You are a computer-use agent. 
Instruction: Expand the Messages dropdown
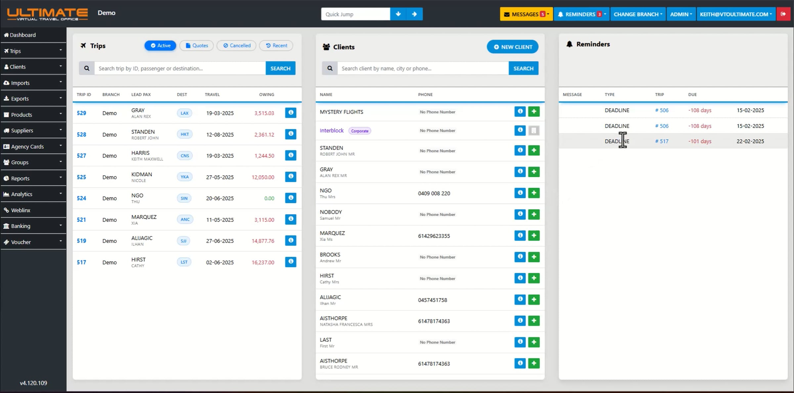(x=526, y=14)
